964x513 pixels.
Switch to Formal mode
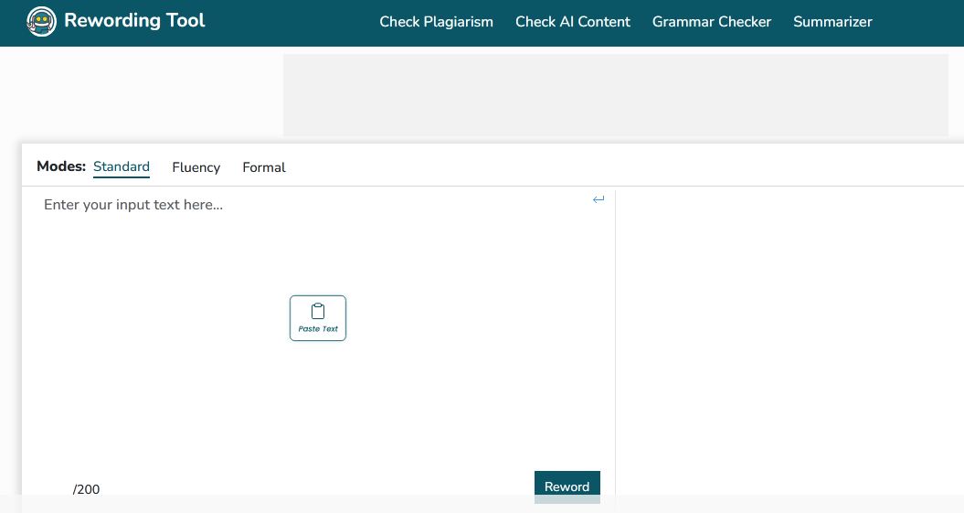point(263,167)
